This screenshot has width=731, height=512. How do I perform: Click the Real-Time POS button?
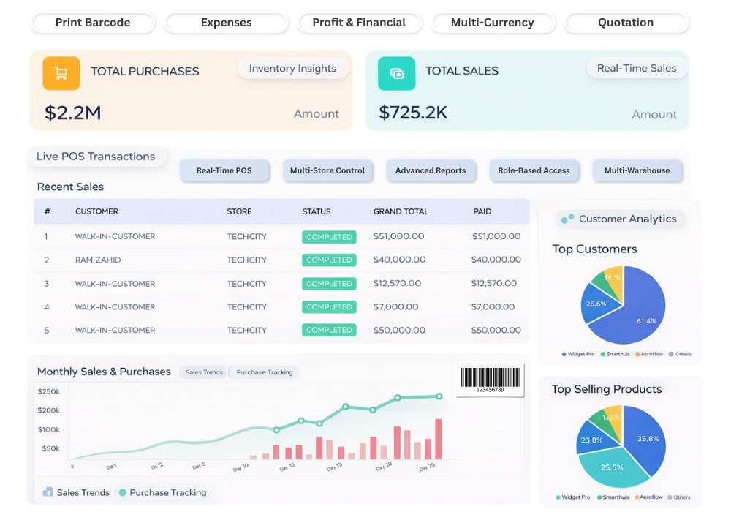pos(224,170)
